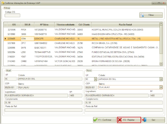Click the green checkmark icon on Confirmar
Image resolution: width=167 pixels, height=124 pixels.
[x=95, y=120]
